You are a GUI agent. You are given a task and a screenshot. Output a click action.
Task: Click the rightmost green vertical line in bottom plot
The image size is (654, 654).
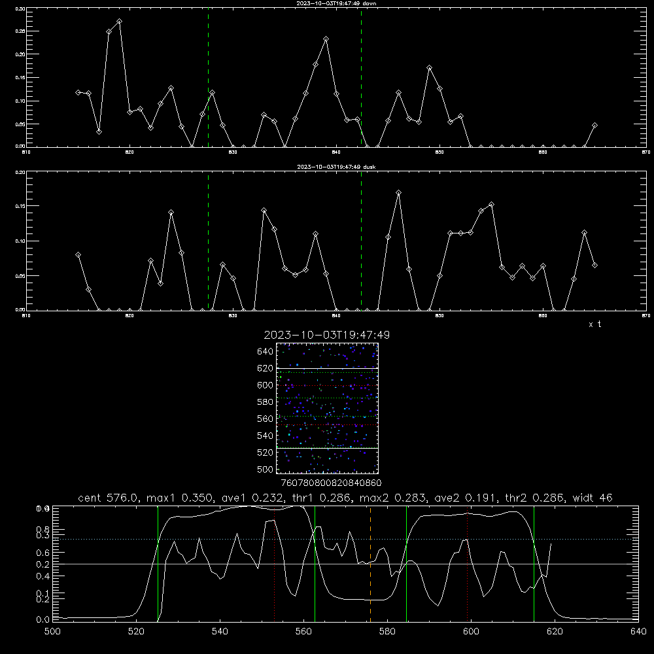click(534, 563)
